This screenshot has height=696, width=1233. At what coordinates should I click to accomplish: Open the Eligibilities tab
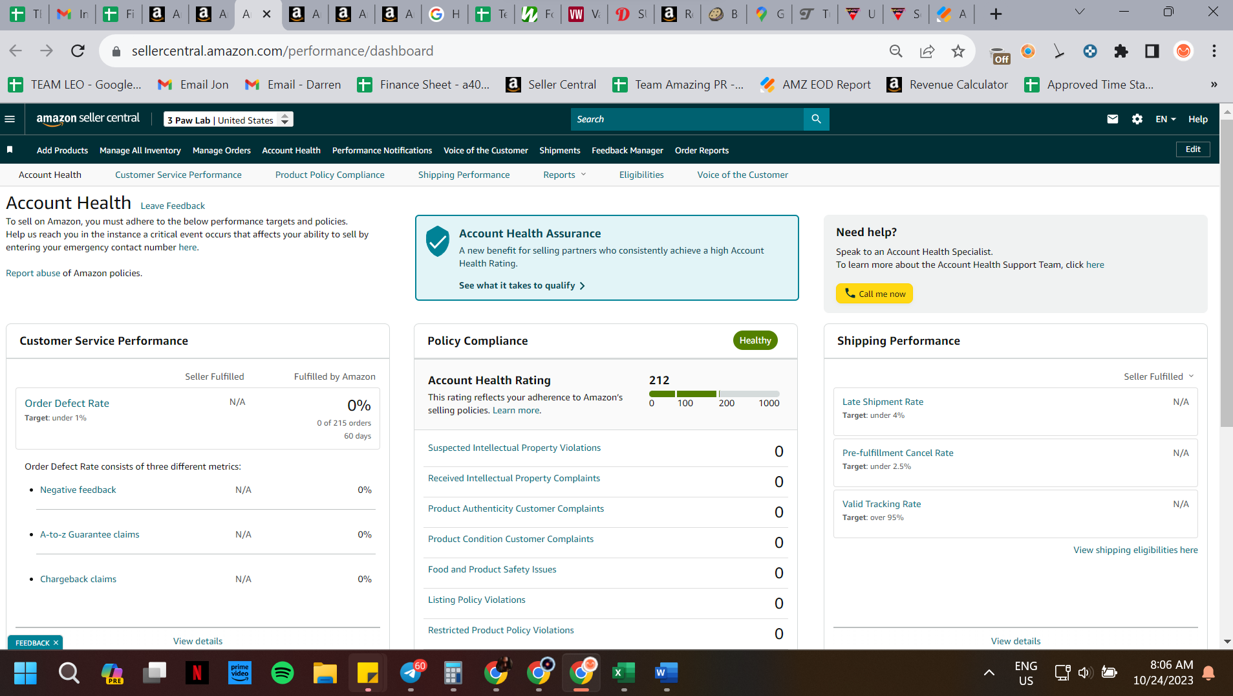(x=641, y=175)
